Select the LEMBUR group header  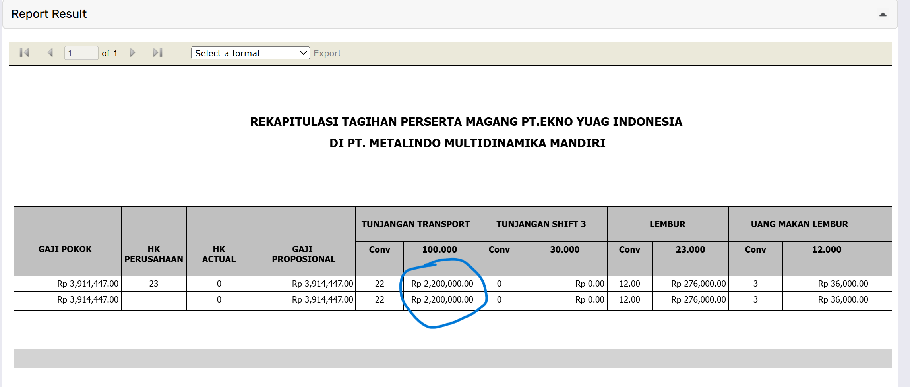coord(668,224)
